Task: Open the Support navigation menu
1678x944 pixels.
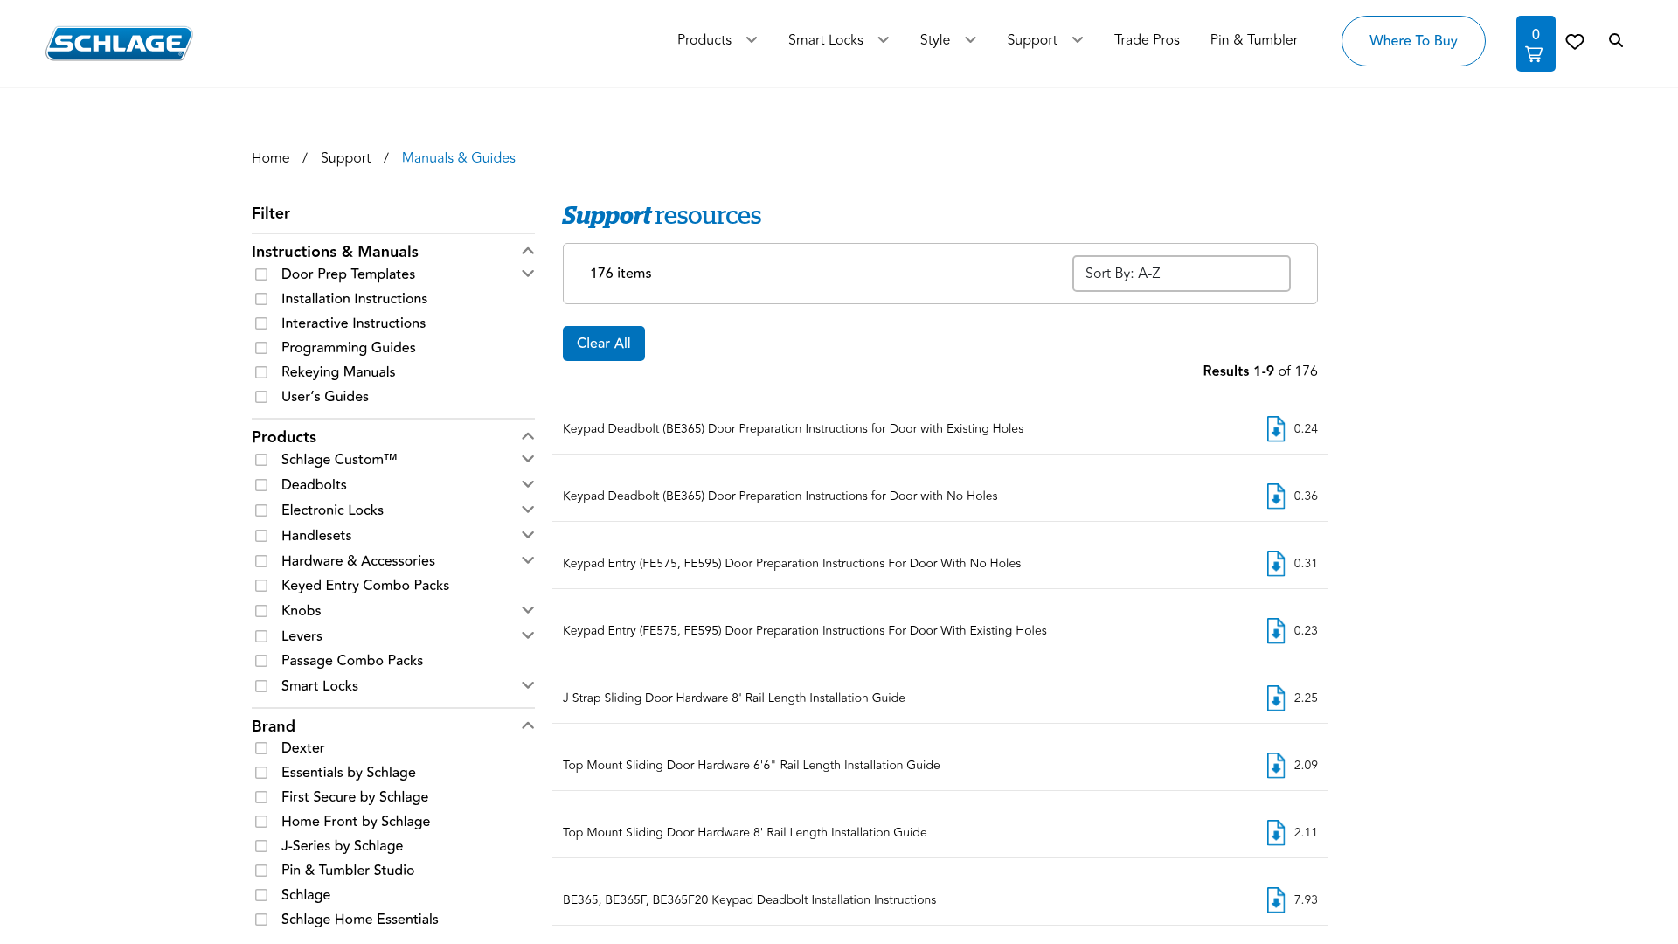Action: click(1044, 40)
